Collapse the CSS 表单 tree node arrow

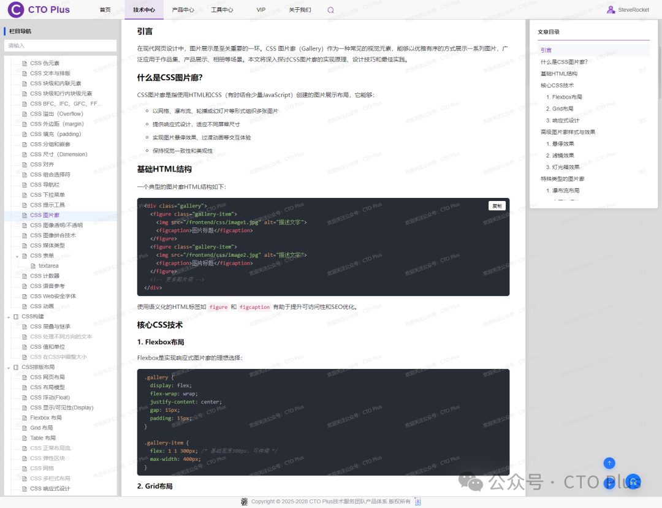pyautogui.click(x=17, y=256)
